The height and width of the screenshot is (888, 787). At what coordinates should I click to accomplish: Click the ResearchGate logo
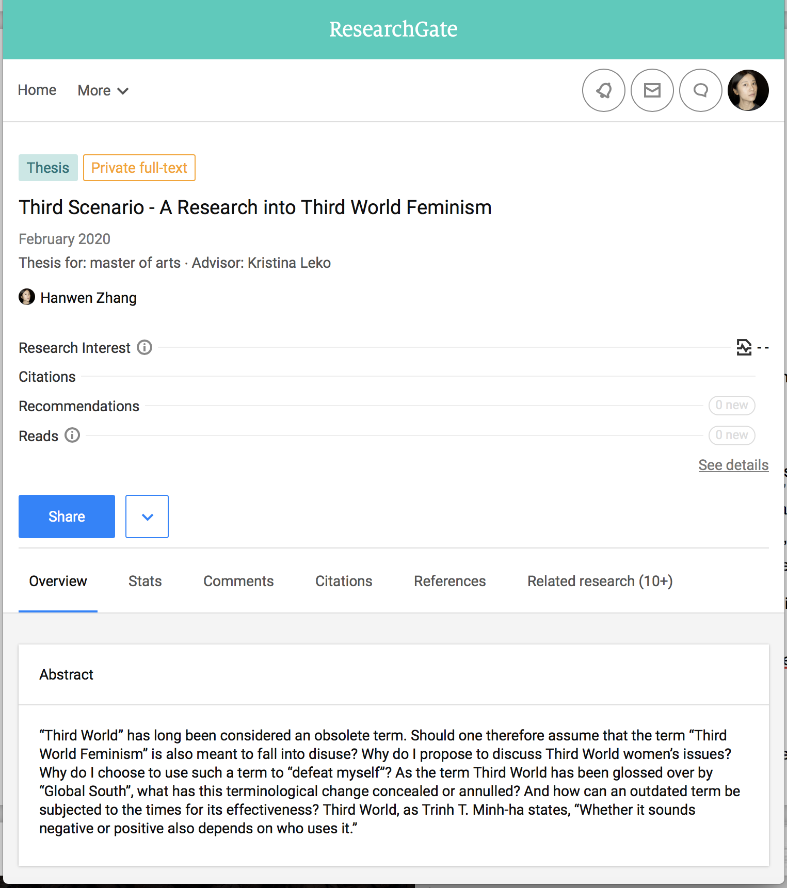[x=393, y=29]
